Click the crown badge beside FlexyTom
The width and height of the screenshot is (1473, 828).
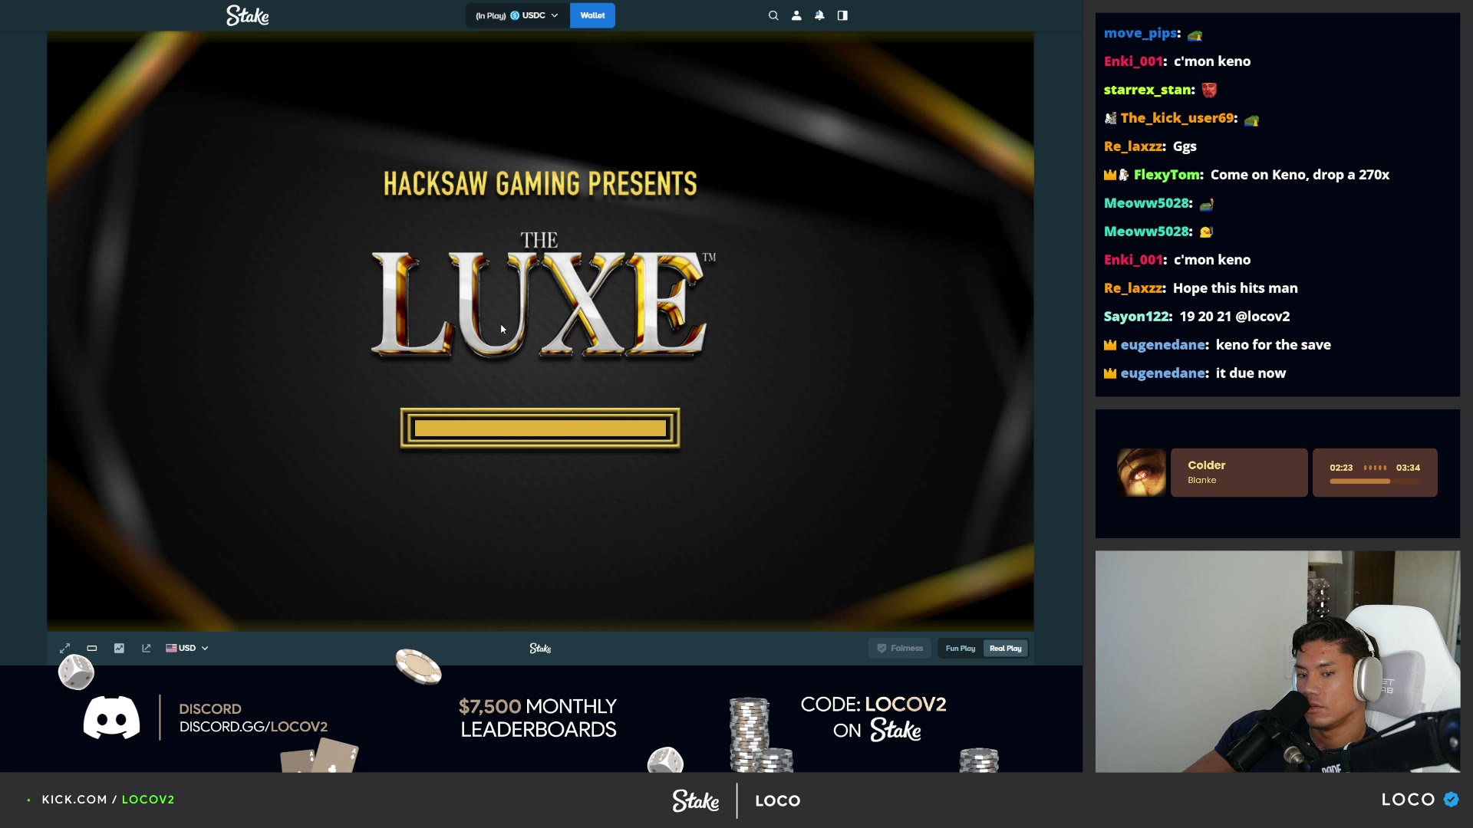click(1109, 175)
